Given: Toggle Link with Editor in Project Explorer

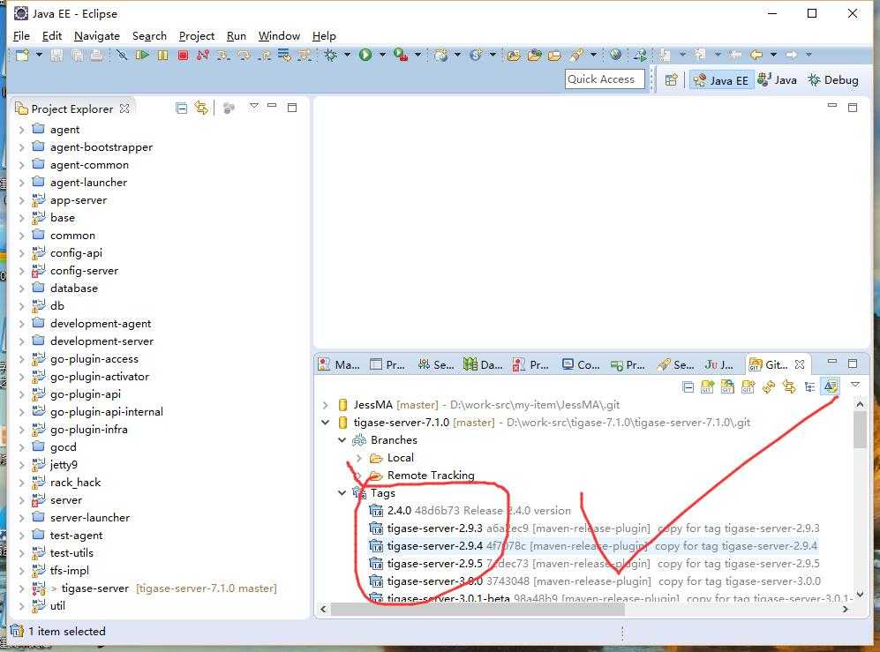Looking at the screenshot, I should [201, 107].
